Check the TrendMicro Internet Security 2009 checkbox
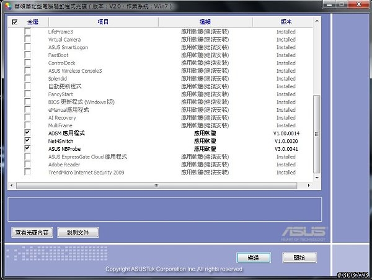Image resolution: width=372 pixels, height=280 pixels. pyautogui.click(x=27, y=172)
